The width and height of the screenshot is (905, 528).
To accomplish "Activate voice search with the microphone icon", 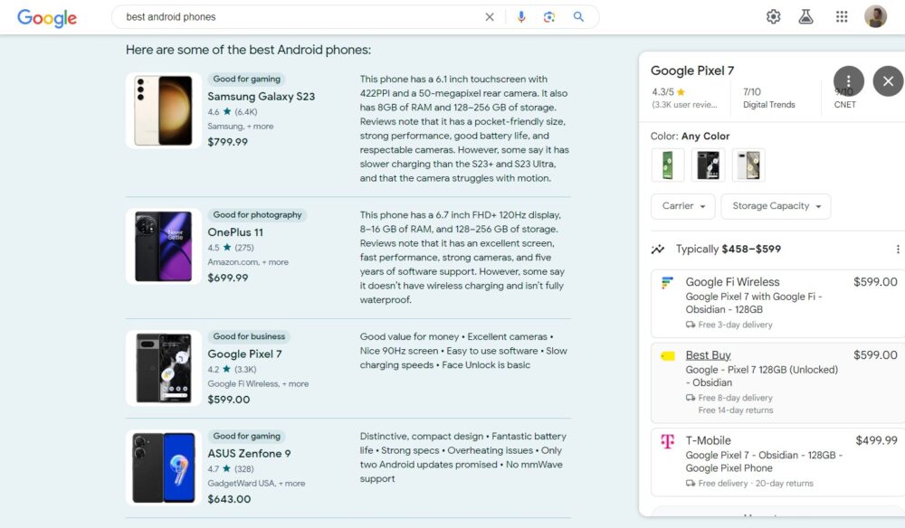I will 521,16.
